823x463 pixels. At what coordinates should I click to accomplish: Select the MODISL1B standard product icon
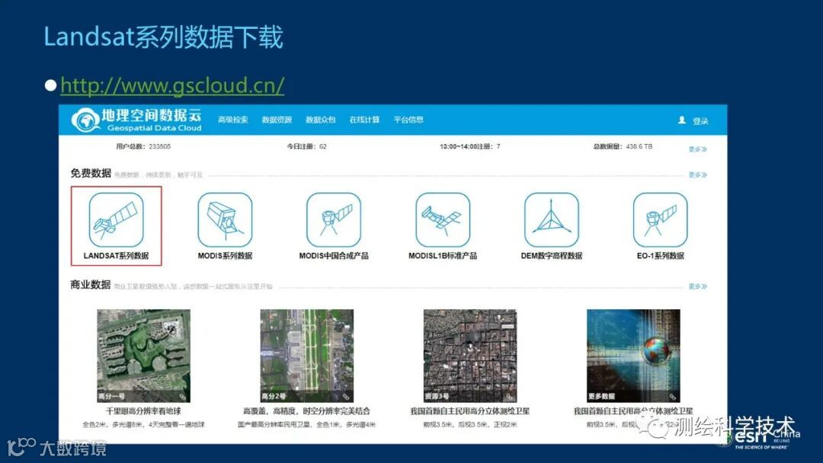point(443,220)
